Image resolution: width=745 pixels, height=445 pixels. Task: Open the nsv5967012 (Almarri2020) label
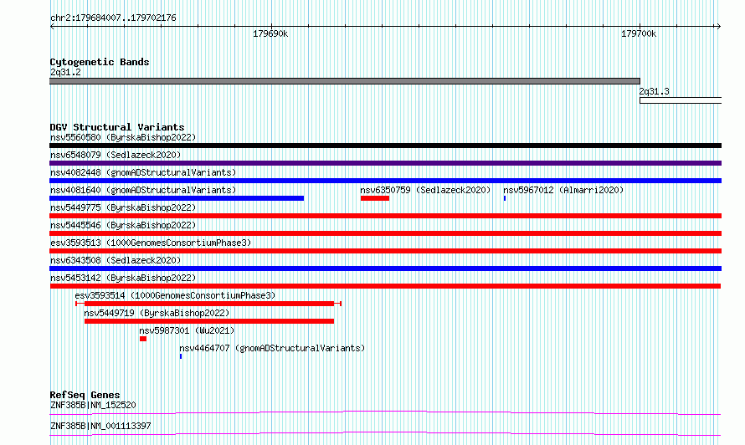coord(563,191)
